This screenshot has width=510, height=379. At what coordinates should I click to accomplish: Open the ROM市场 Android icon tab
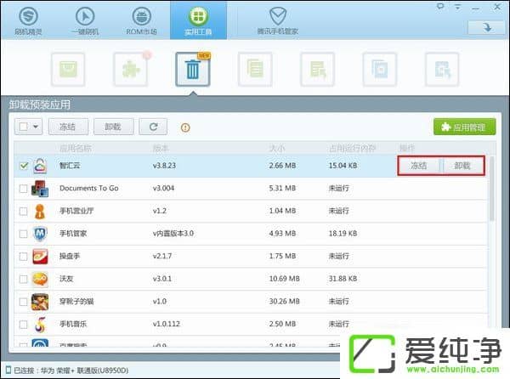[142, 20]
